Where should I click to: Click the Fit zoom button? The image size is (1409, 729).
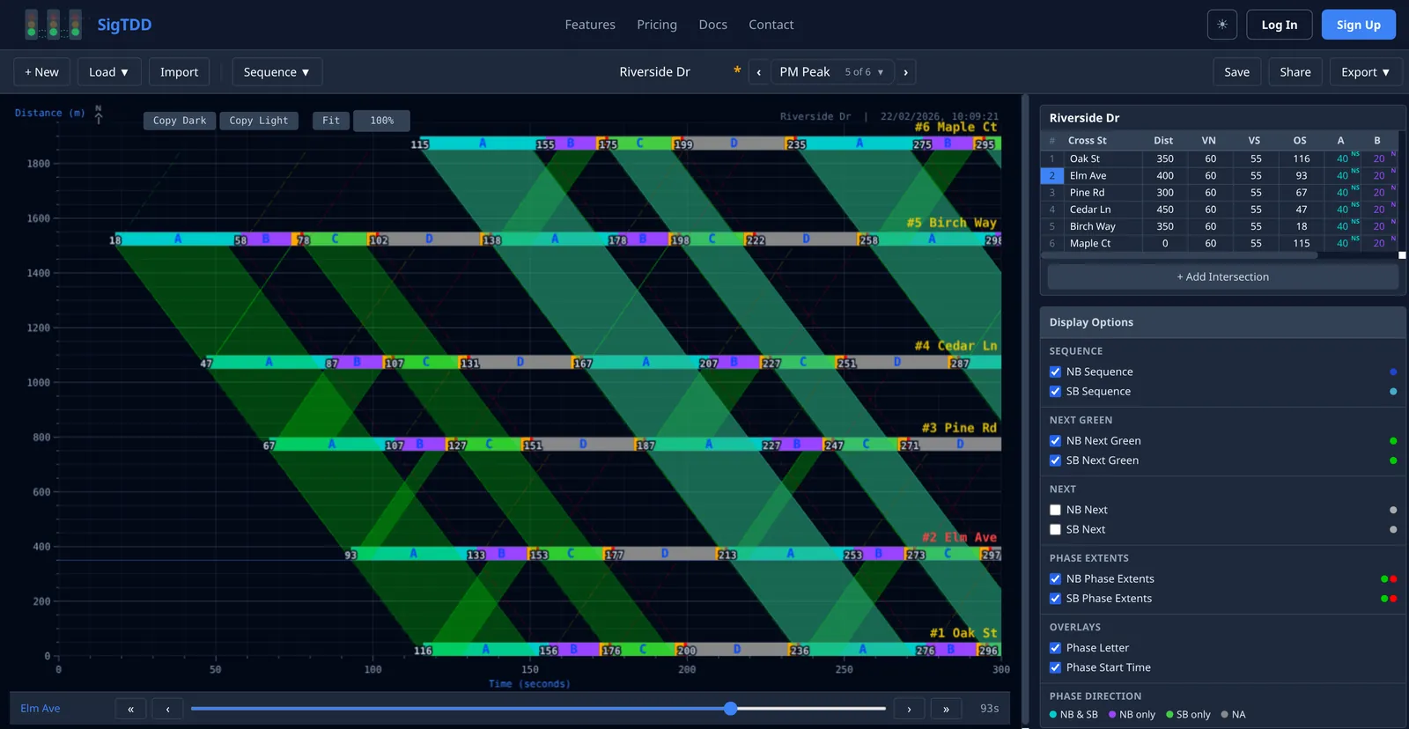[331, 121]
